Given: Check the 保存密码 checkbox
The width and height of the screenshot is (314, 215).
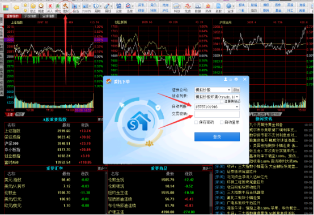Looking at the screenshot, I should pos(196,122).
